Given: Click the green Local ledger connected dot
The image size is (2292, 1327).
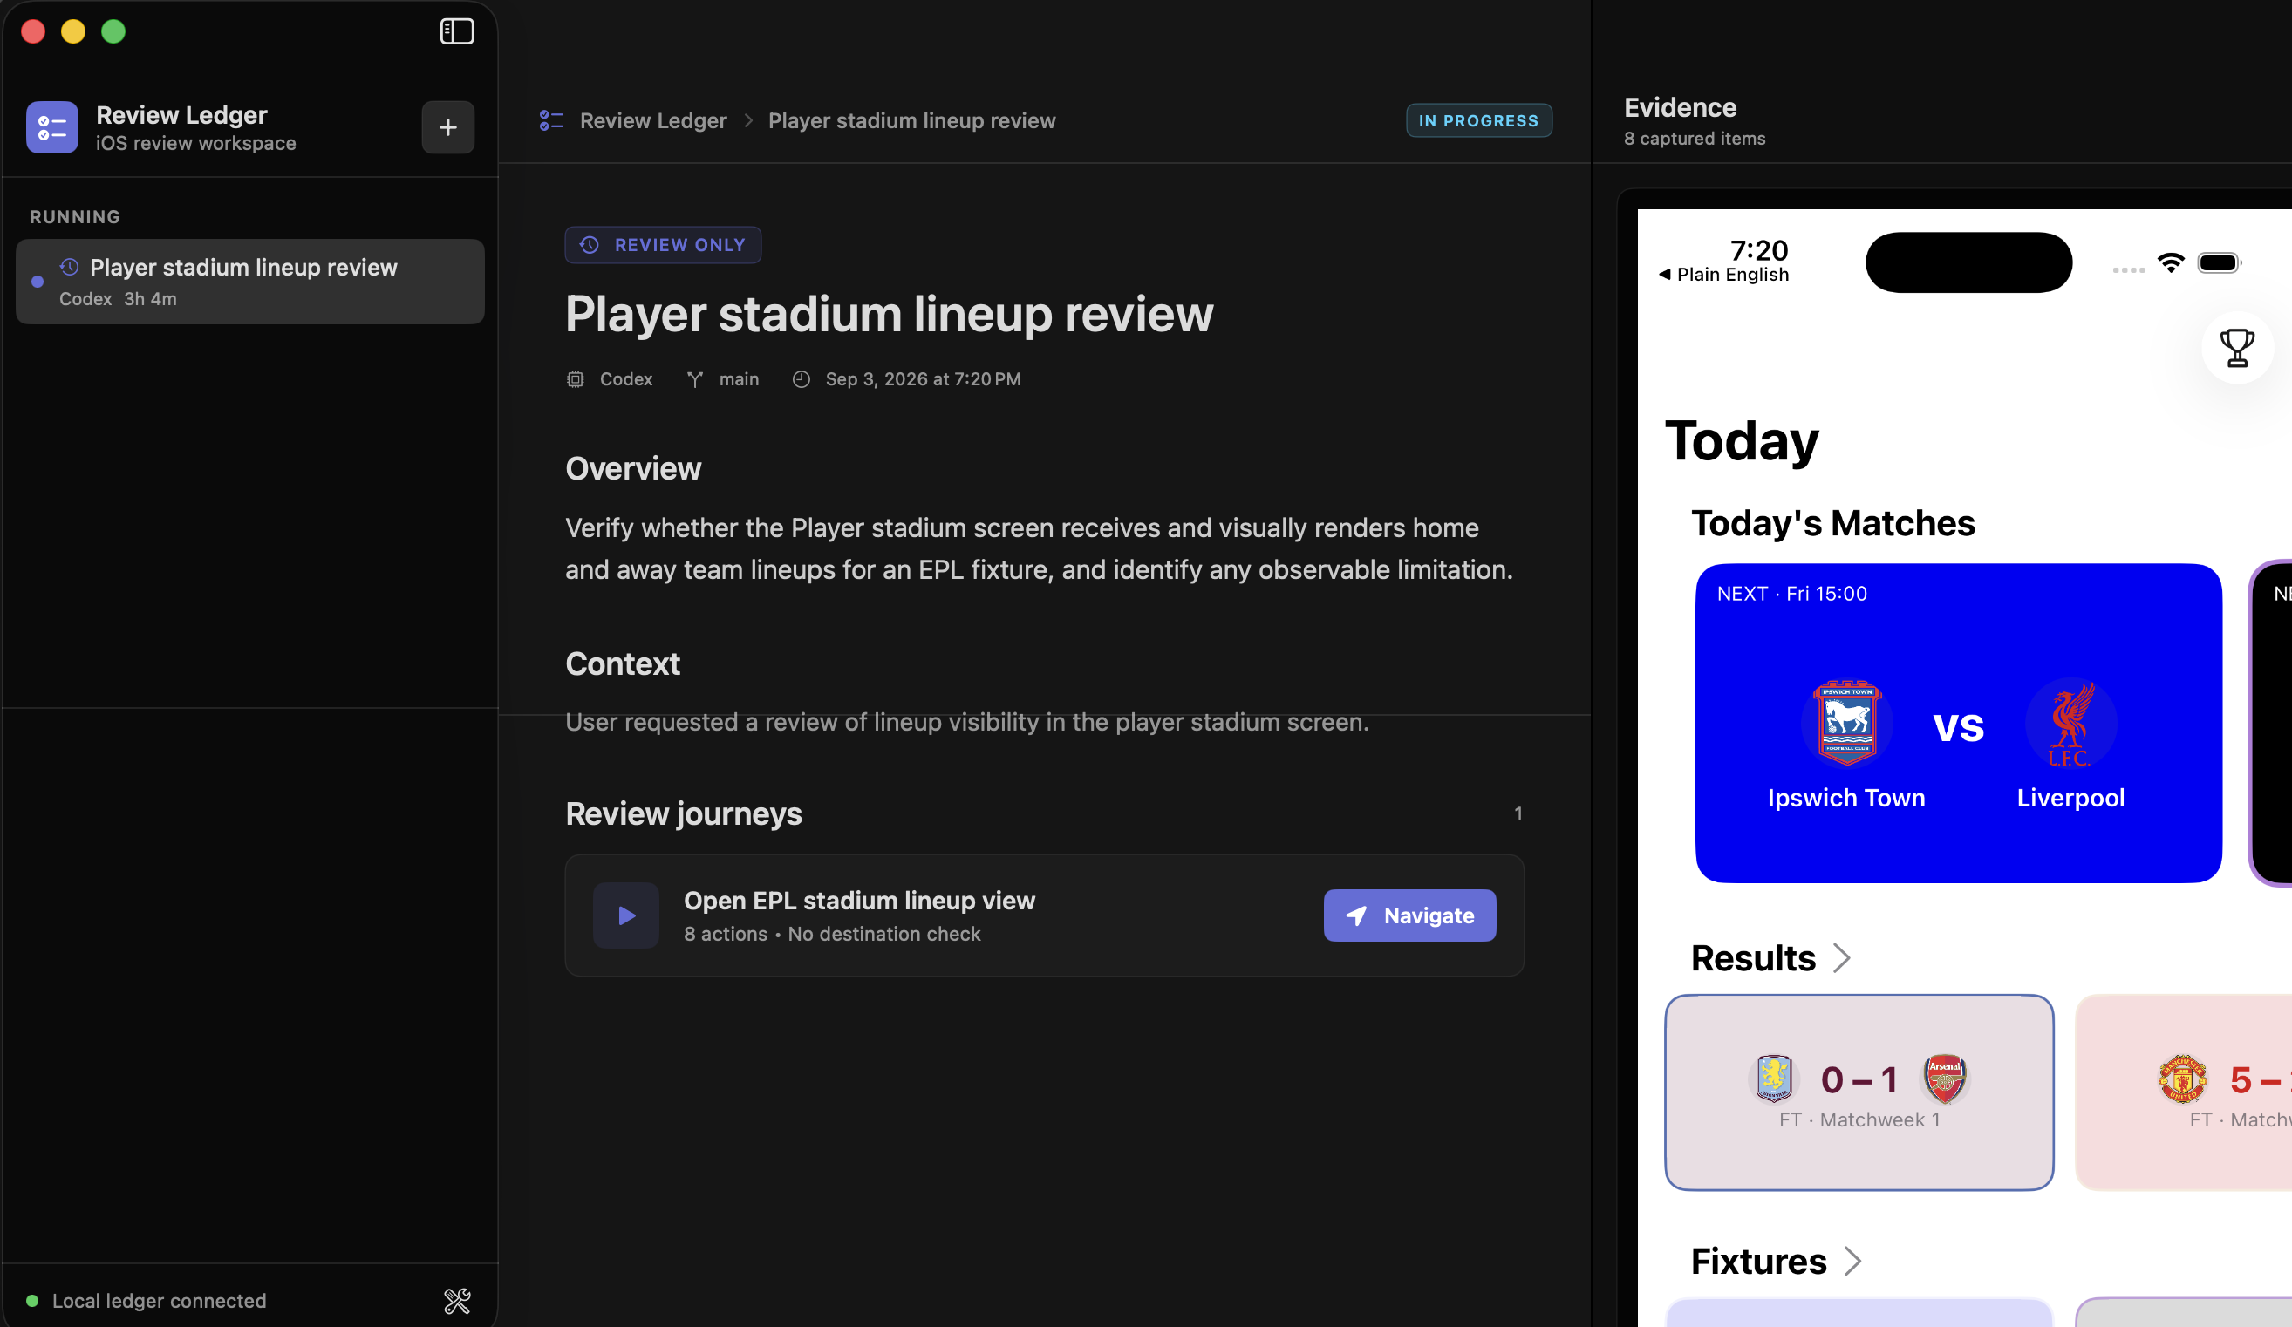Looking at the screenshot, I should 33,1301.
